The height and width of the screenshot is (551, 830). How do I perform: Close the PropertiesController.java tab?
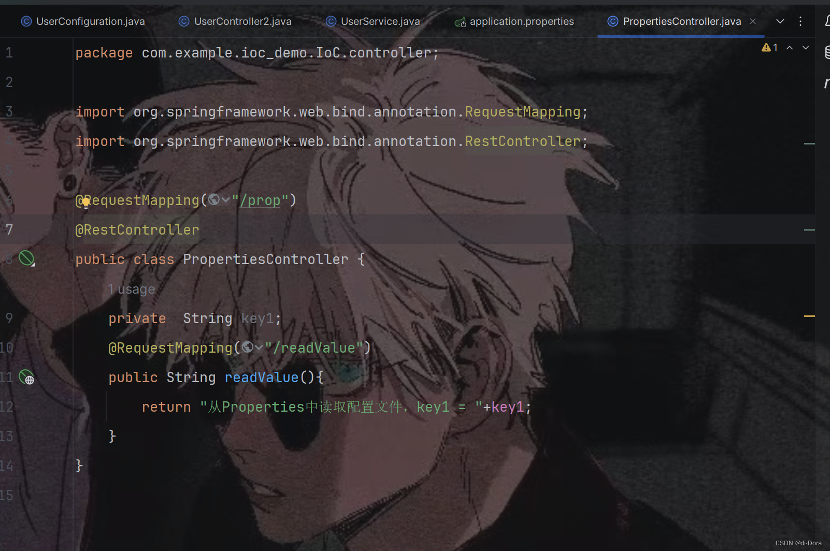(753, 21)
